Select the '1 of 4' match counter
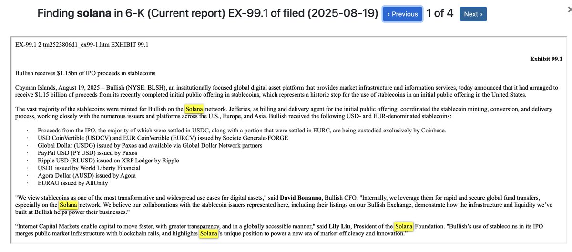The image size is (572, 252). point(440,13)
